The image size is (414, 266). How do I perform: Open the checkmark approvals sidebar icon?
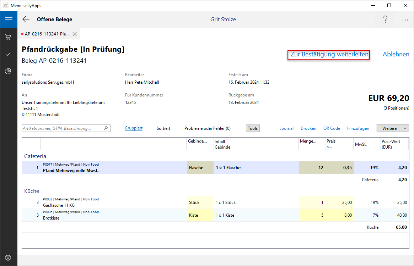click(x=8, y=54)
